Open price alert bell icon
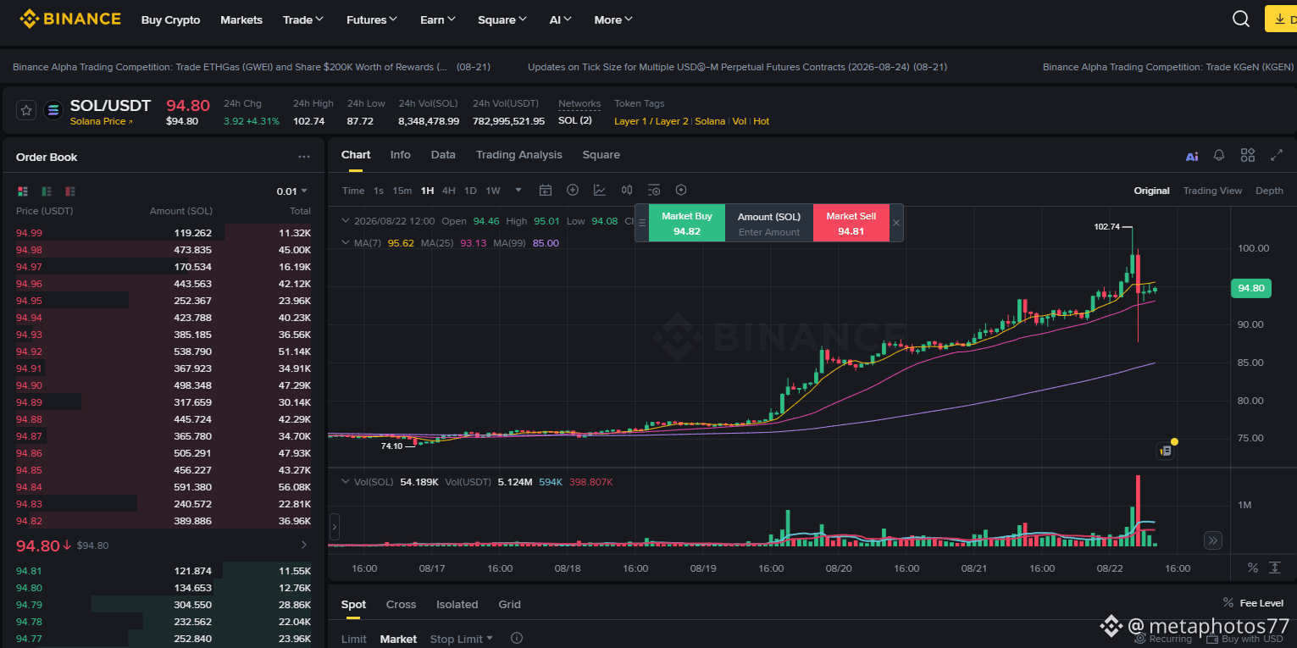Viewport: 1297px width, 648px height. coord(1219,155)
